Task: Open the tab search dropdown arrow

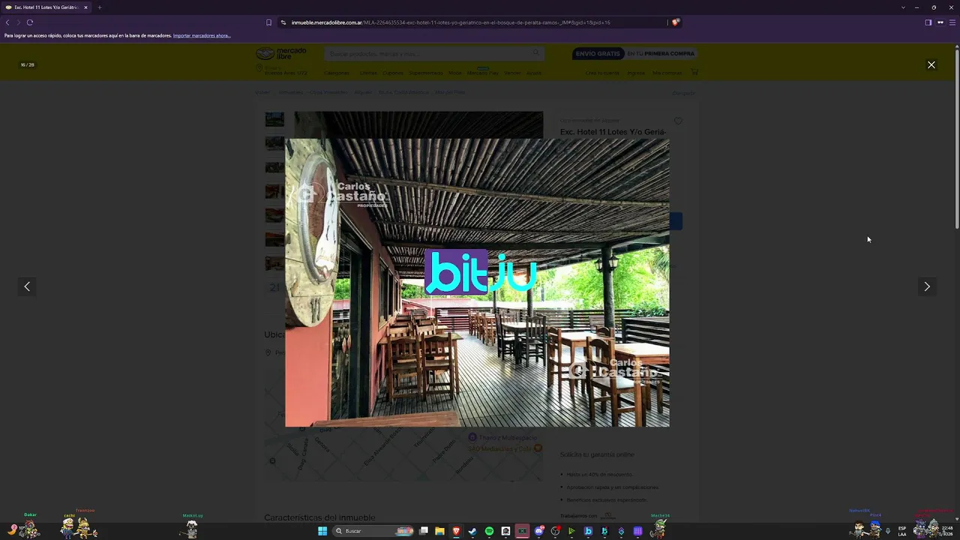Action: 903,7
